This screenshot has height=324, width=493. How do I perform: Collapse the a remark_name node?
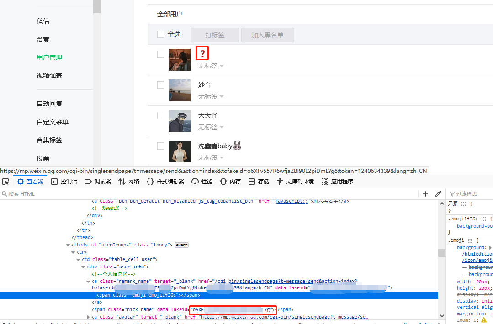(88, 282)
